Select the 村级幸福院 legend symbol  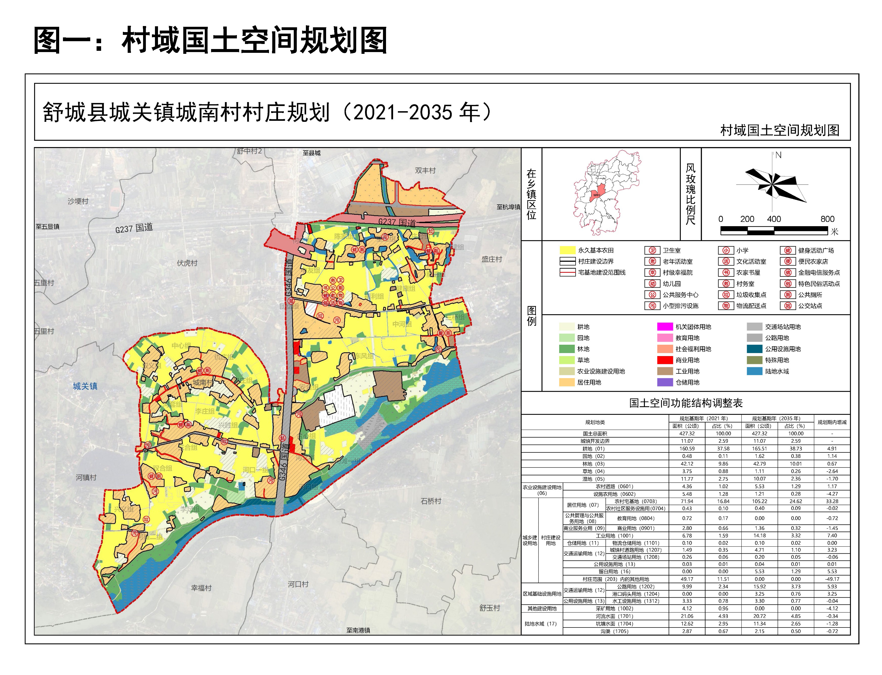[x=652, y=272]
